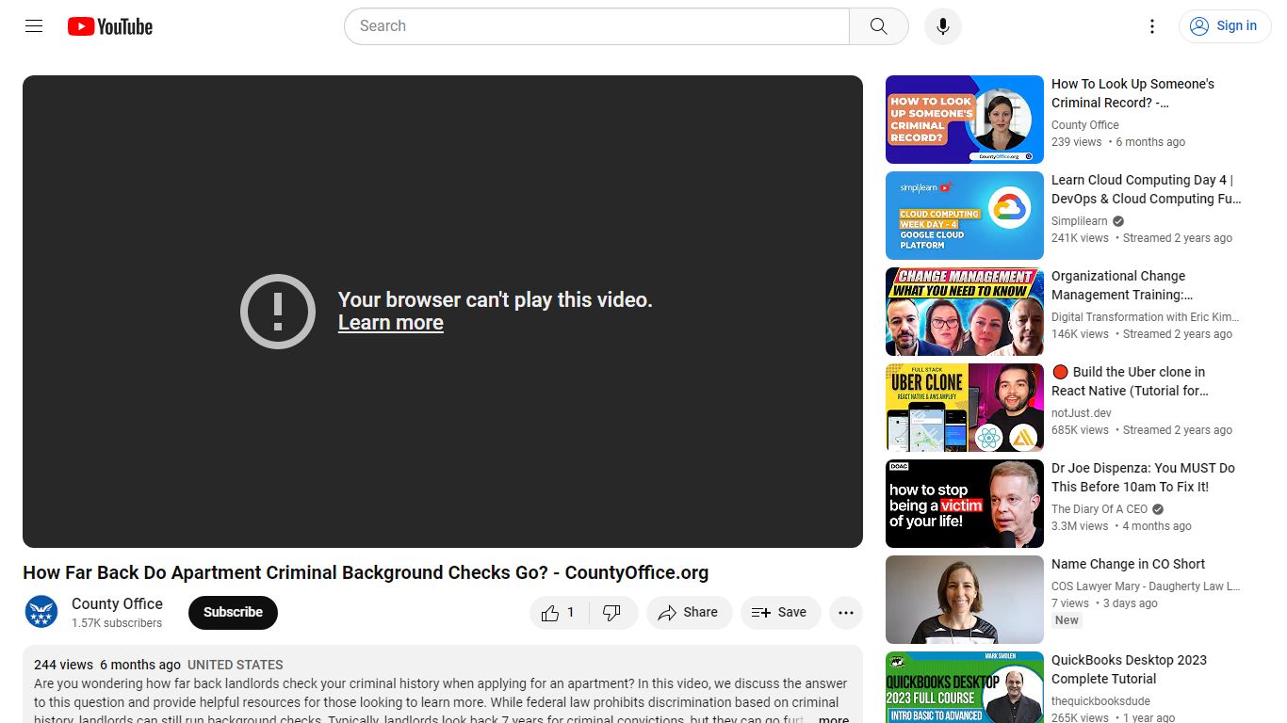The height and width of the screenshot is (723, 1287).
Task: Start voice search with microphone
Action: click(x=943, y=26)
